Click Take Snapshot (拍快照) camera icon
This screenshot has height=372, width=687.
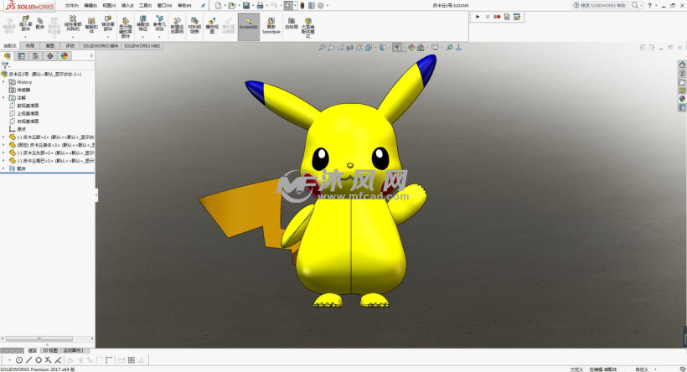pos(292,23)
